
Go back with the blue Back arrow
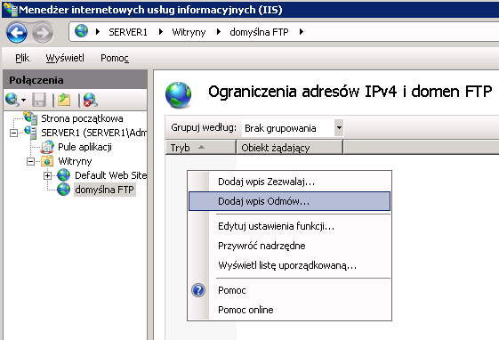[17, 32]
